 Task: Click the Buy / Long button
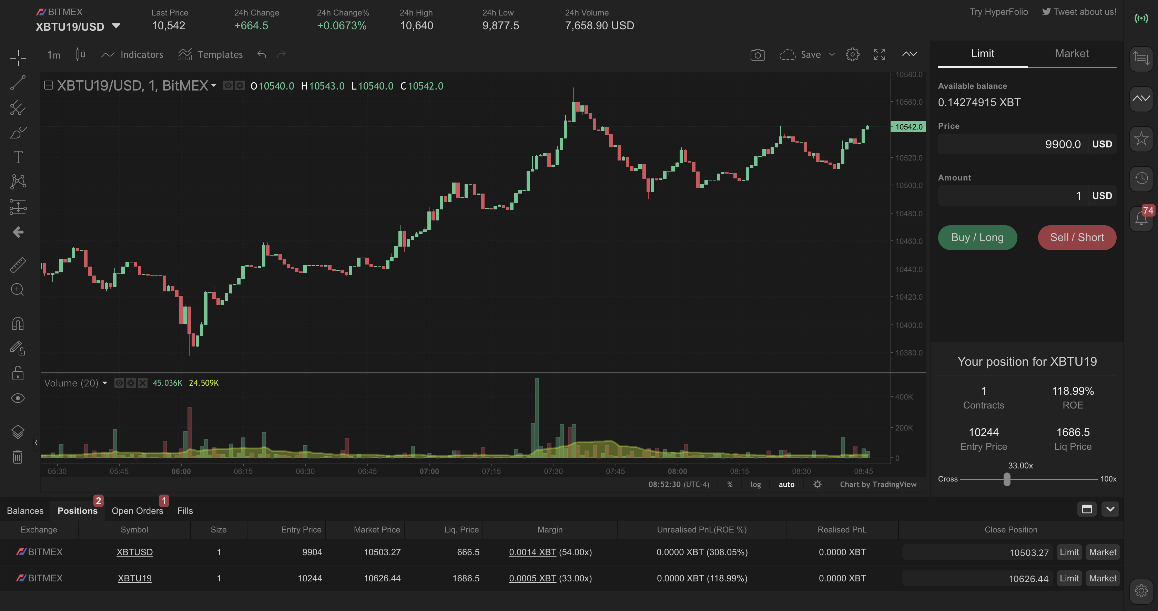click(977, 237)
